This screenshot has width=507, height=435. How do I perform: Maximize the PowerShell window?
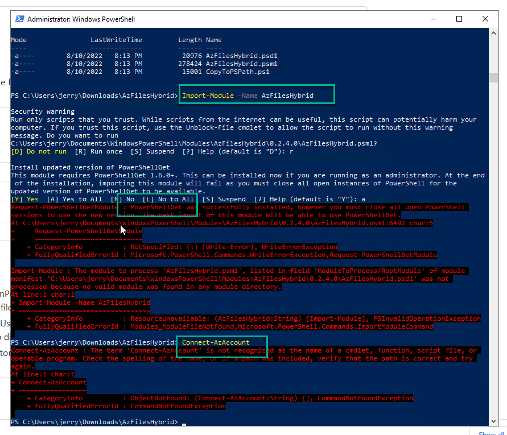pyautogui.click(x=459, y=19)
